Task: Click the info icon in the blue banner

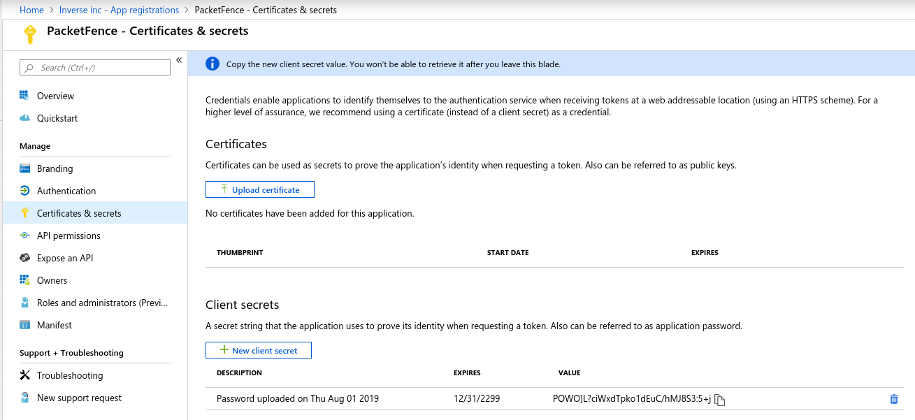Action: 212,64
